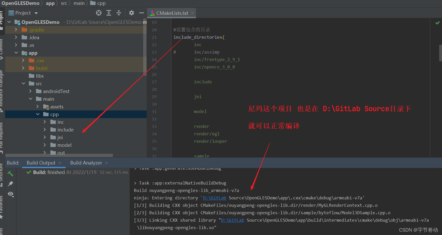Click the pin tab icon in Build panel
442x235 pixels.
point(11,184)
